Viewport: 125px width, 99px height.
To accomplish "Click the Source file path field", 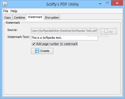I will (x=64, y=31).
